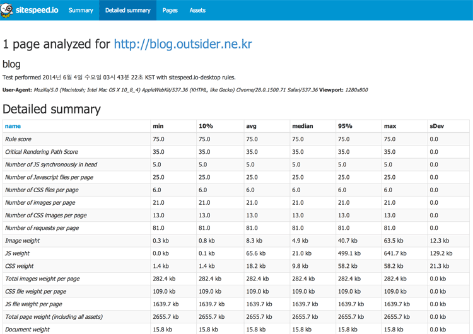This screenshot has width=473, height=334.
Task: Sort table by the name column header
Action: pyautogui.click(x=13, y=126)
